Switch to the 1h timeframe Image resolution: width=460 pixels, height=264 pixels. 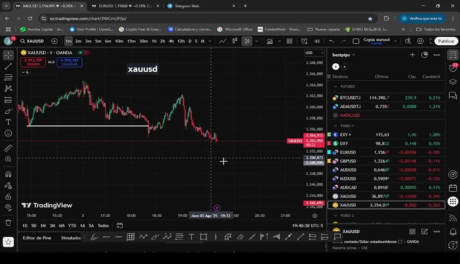pos(154,41)
